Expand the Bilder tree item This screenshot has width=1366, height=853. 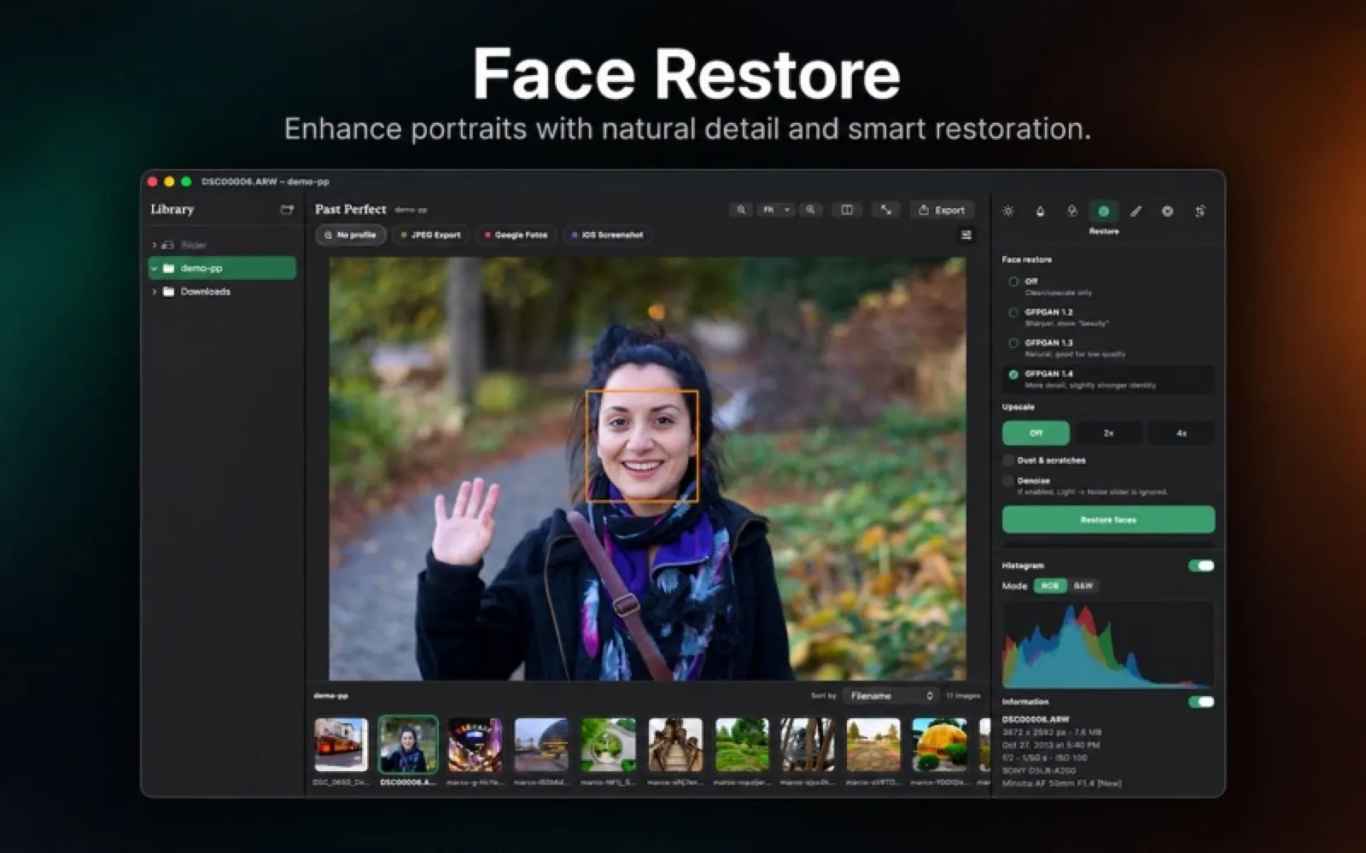click(155, 245)
